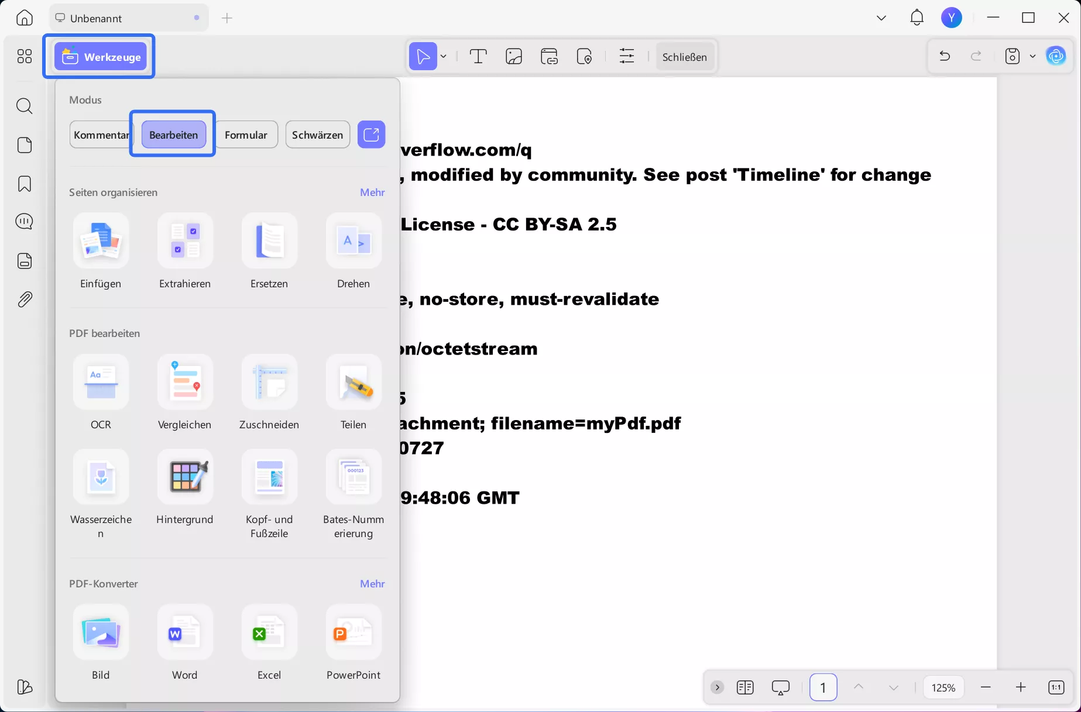Click the Einfügen pages tool
The width and height of the screenshot is (1081, 712).
tap(101, 252)
